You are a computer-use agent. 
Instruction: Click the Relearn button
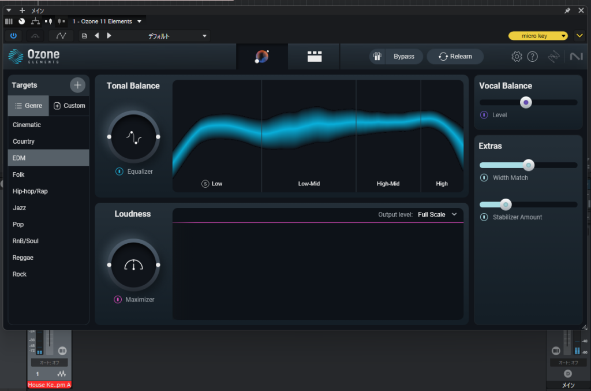pyautogui.click(x=455, y=57)
